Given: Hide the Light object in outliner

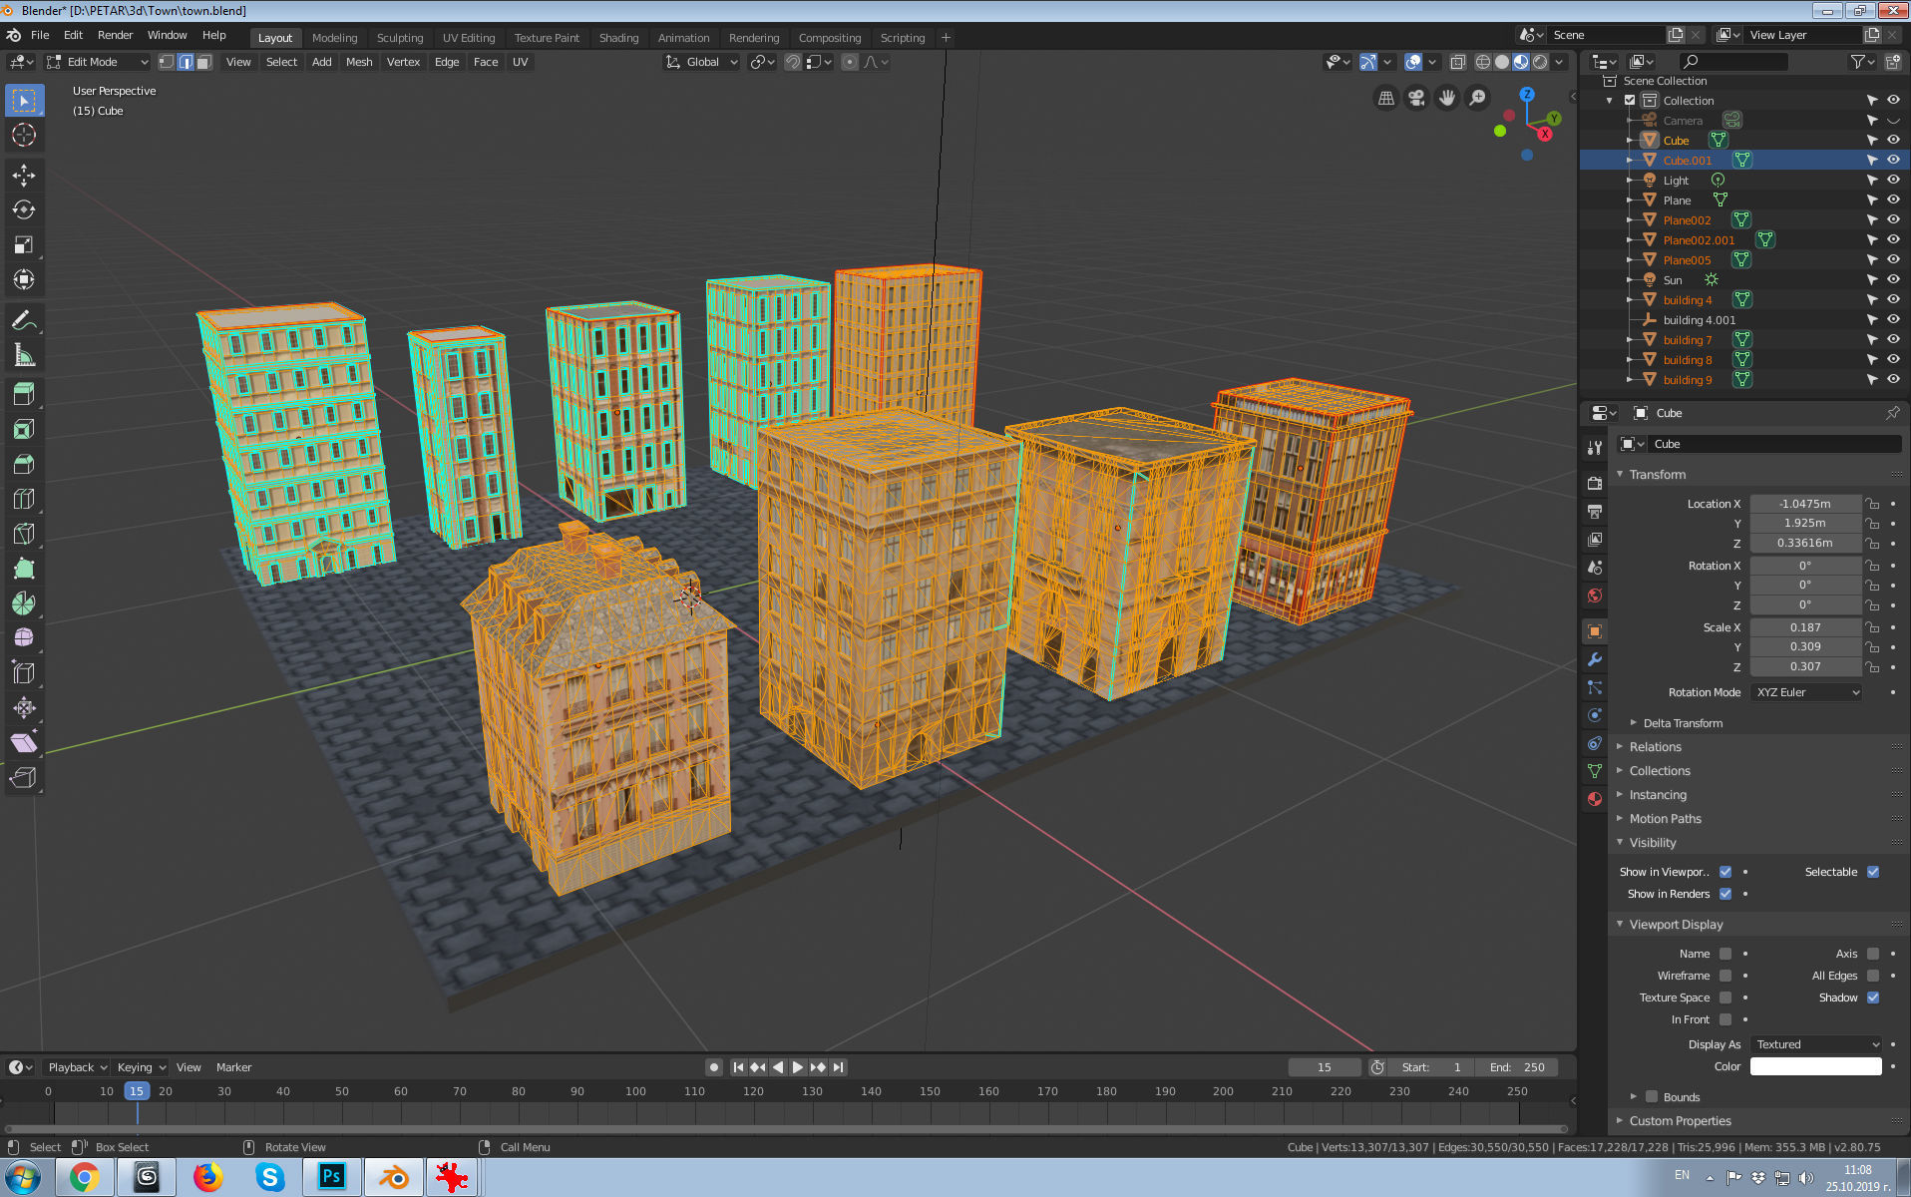Looking at the screenshot, I should 1893,181.
